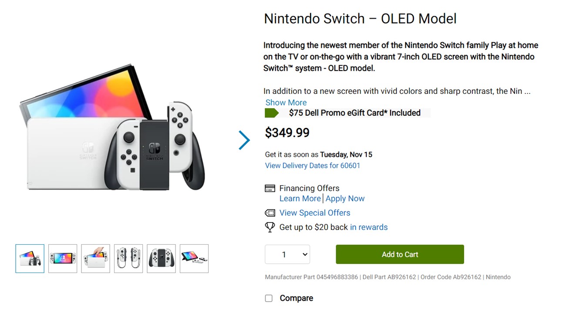Viewport: 563px width, 316px height.
Task: Check the Compare checkbox
Action: (269, 298)
